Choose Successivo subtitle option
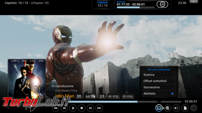This screenshot has width=202, height=113. coord(159,87)
